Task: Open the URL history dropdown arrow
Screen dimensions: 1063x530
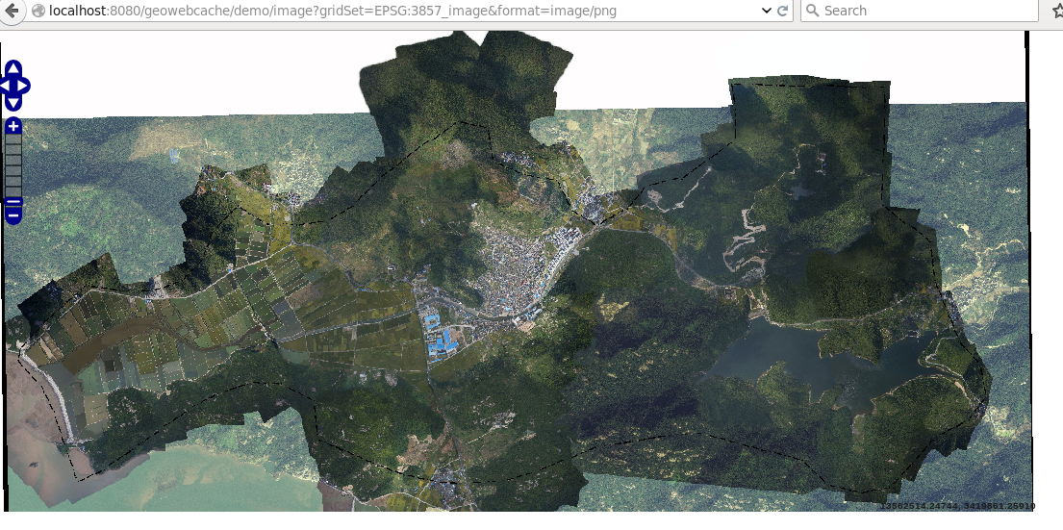Action: pos(766,11)
